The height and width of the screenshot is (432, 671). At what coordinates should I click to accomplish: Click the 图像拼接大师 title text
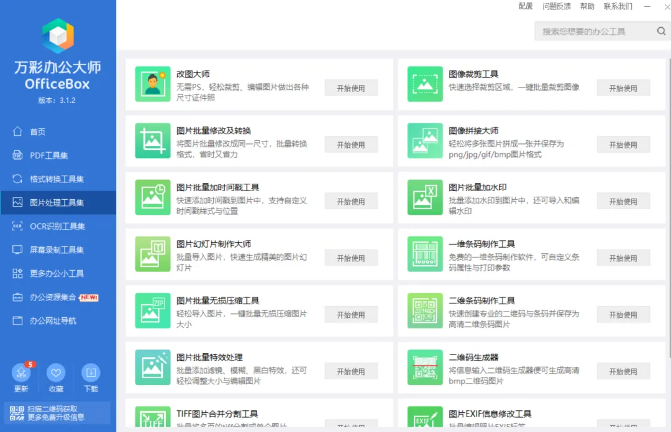pyautogui.click(x=473, y=130)
